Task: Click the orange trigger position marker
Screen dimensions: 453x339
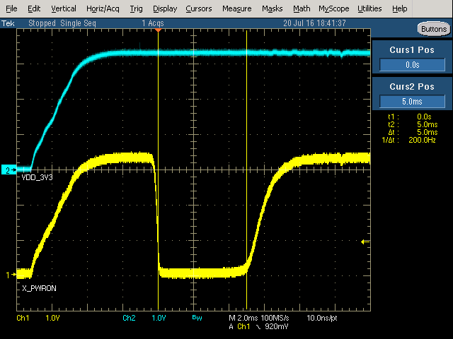Action: coord(158,30)
